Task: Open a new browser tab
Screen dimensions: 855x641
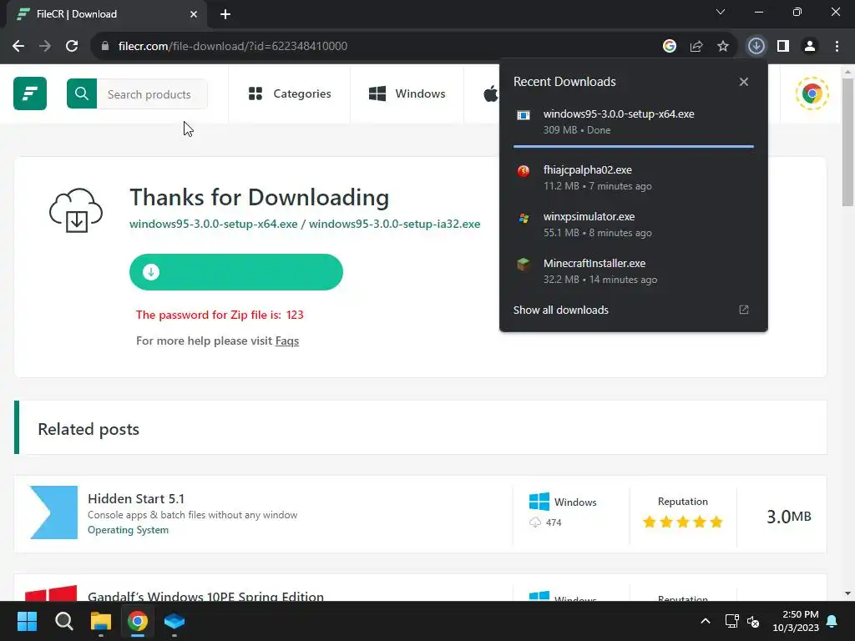Action: coord(225,14)
